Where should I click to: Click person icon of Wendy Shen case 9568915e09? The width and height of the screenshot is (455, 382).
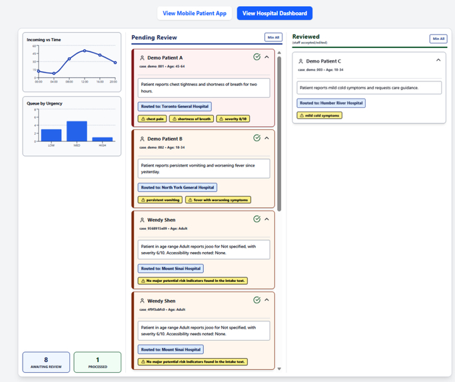point(142,220)
